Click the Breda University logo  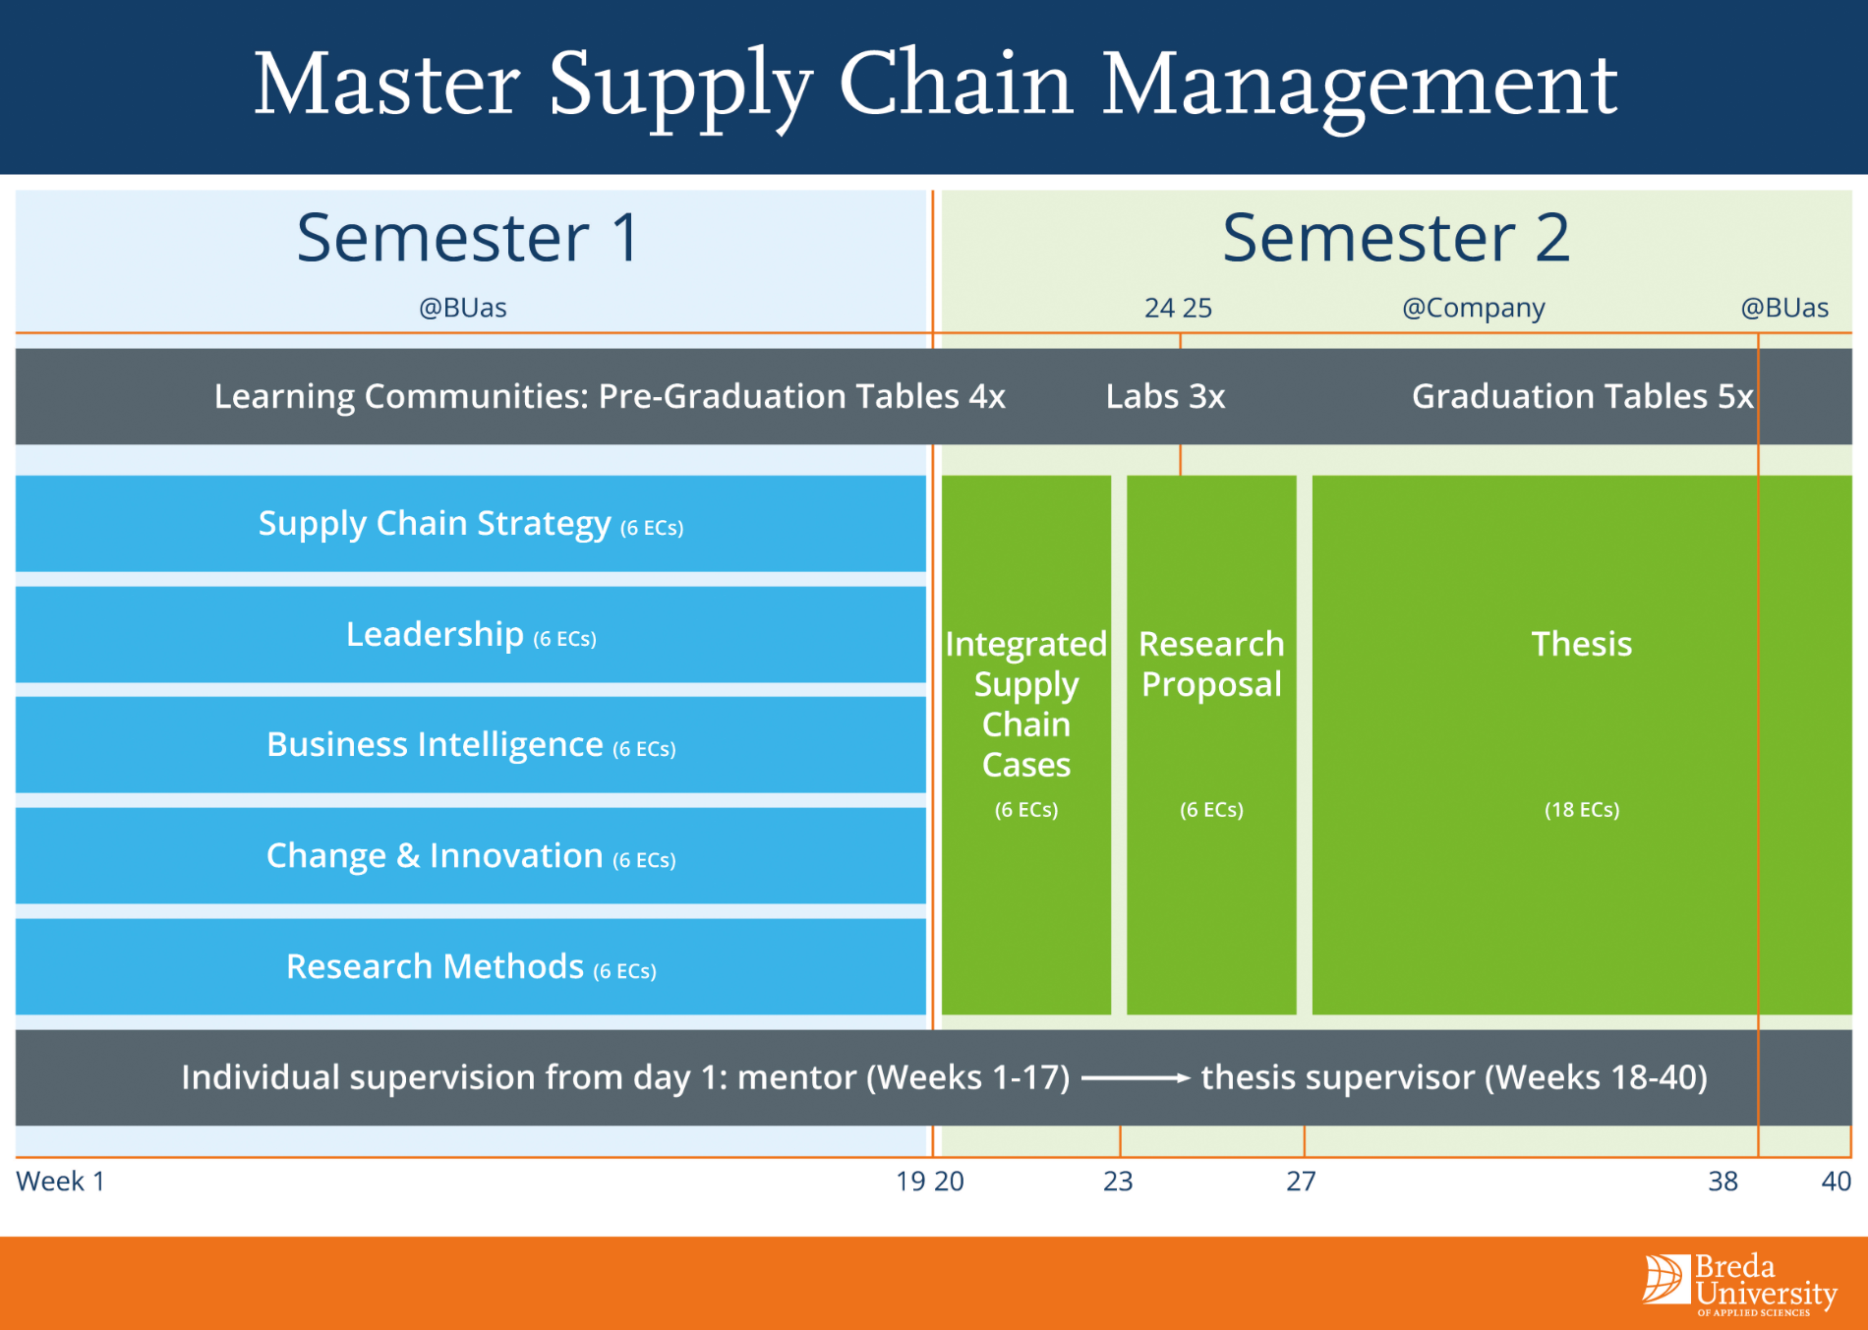click(1738, 1283)
